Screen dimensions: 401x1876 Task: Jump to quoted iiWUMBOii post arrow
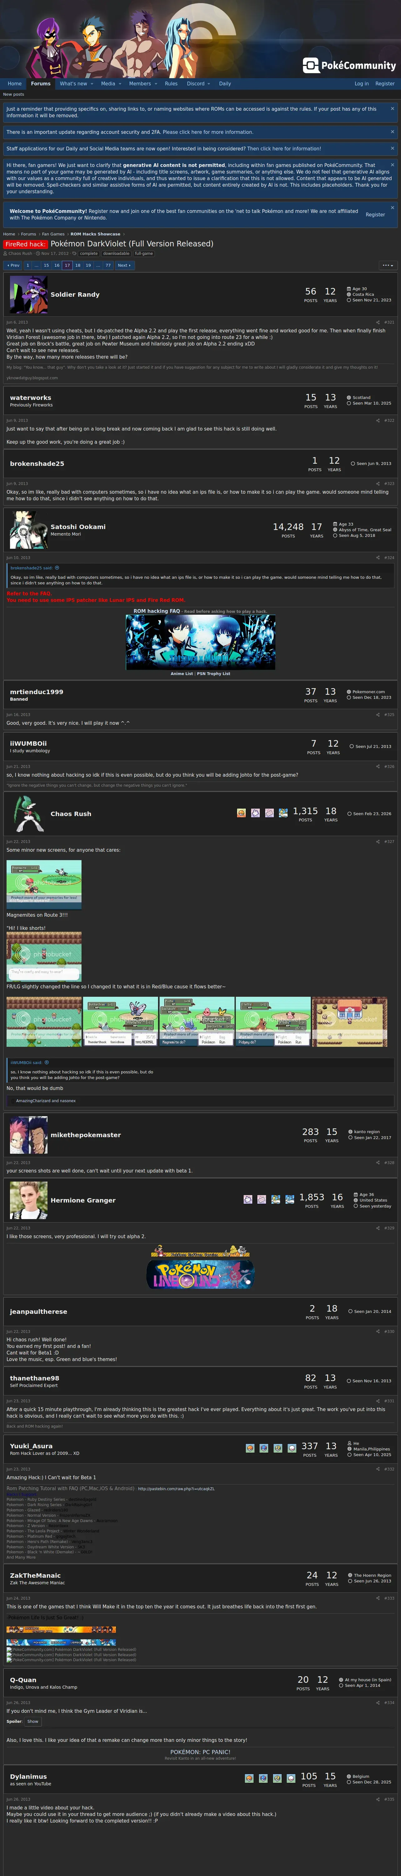[x=47, y=1062]
